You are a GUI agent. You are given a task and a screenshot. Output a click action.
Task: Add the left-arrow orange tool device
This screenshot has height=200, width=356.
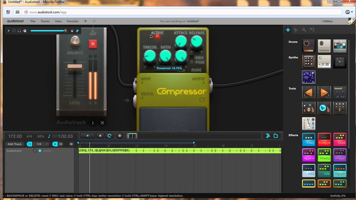pyautogui.click(x=309, y=93)
